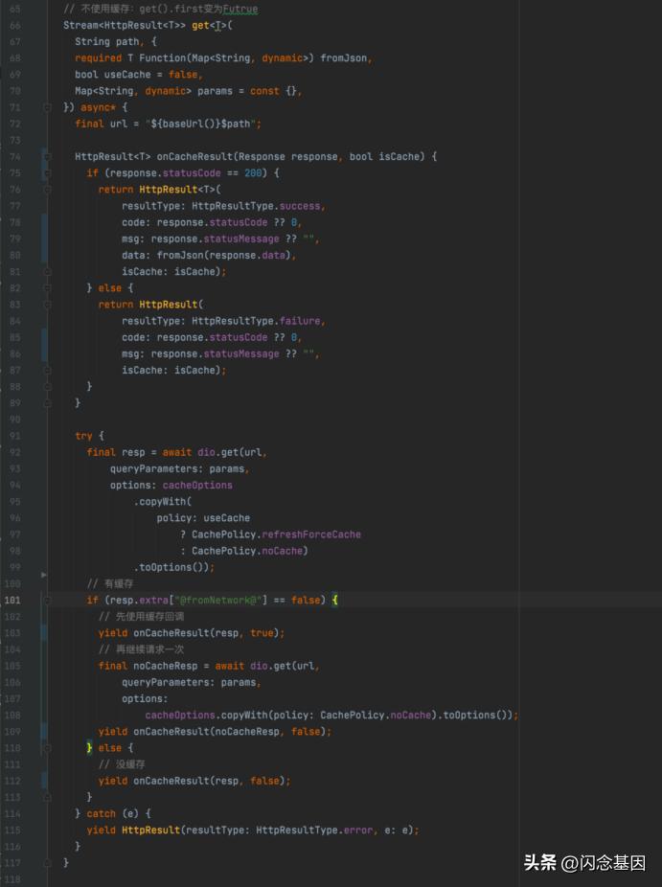Screen dimensions: 662x887
Task: Click the highlighted opening brace on line 101
Action: [335, 601]
